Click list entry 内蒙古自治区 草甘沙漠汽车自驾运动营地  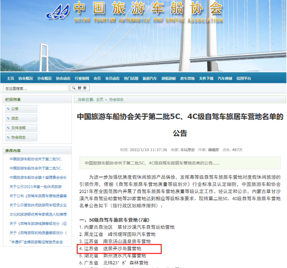127,227
